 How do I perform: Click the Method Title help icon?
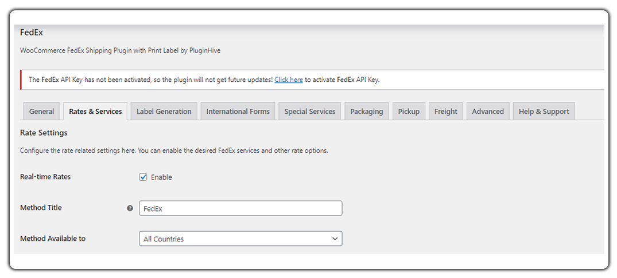[x=130, y=208]
